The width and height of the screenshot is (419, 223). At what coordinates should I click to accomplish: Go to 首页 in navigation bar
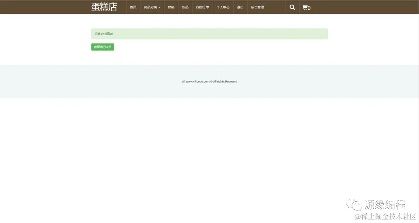[133, 7]
